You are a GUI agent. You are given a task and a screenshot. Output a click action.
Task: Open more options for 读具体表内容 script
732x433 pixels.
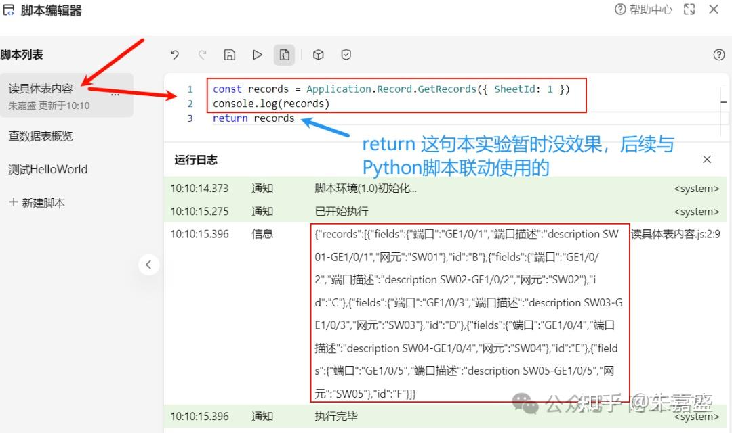pyautogui.click(x=115, y=95)
